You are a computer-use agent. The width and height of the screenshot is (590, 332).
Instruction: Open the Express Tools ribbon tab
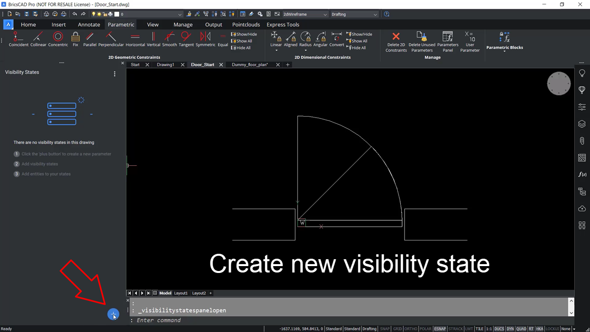point(283,24)
